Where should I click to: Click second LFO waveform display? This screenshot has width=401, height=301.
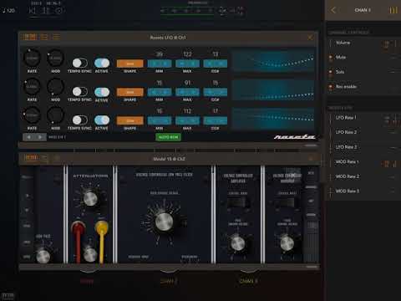[x=273, y=90]
